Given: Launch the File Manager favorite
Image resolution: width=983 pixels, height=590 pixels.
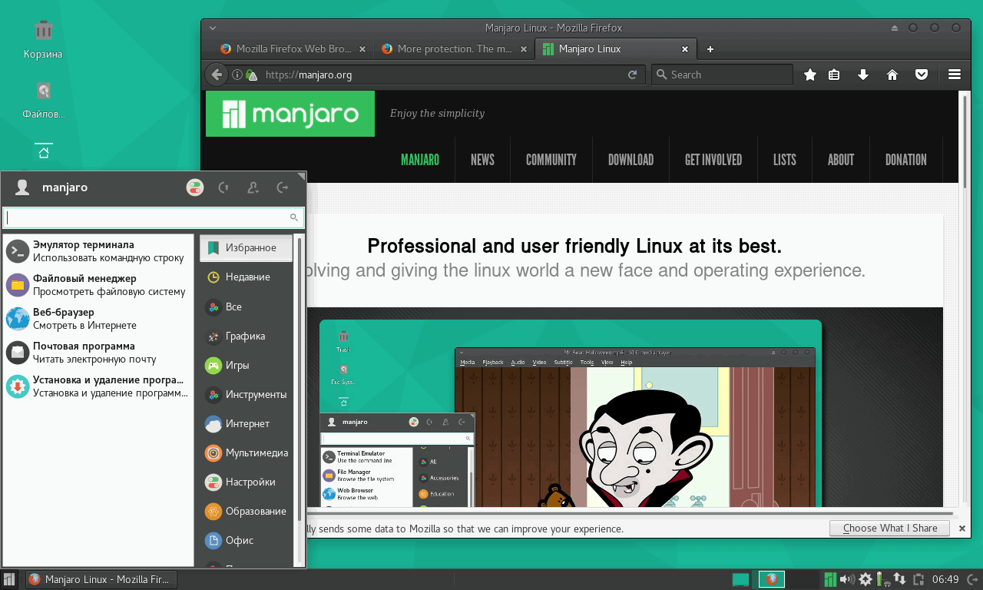Looking at the screenshot, I should click(98, 285).
